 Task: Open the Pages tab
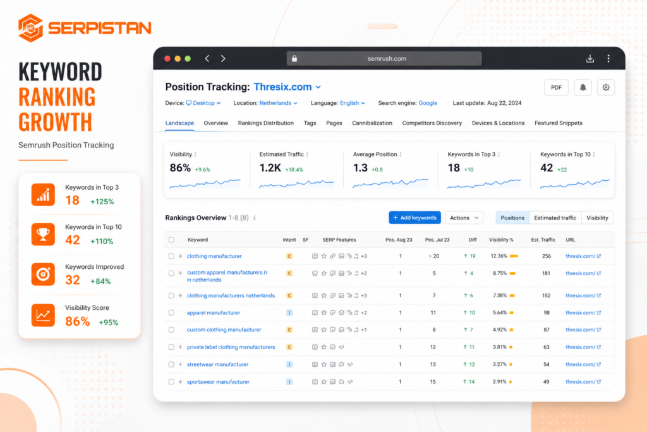pyautogui.click(x=334, y=123)
